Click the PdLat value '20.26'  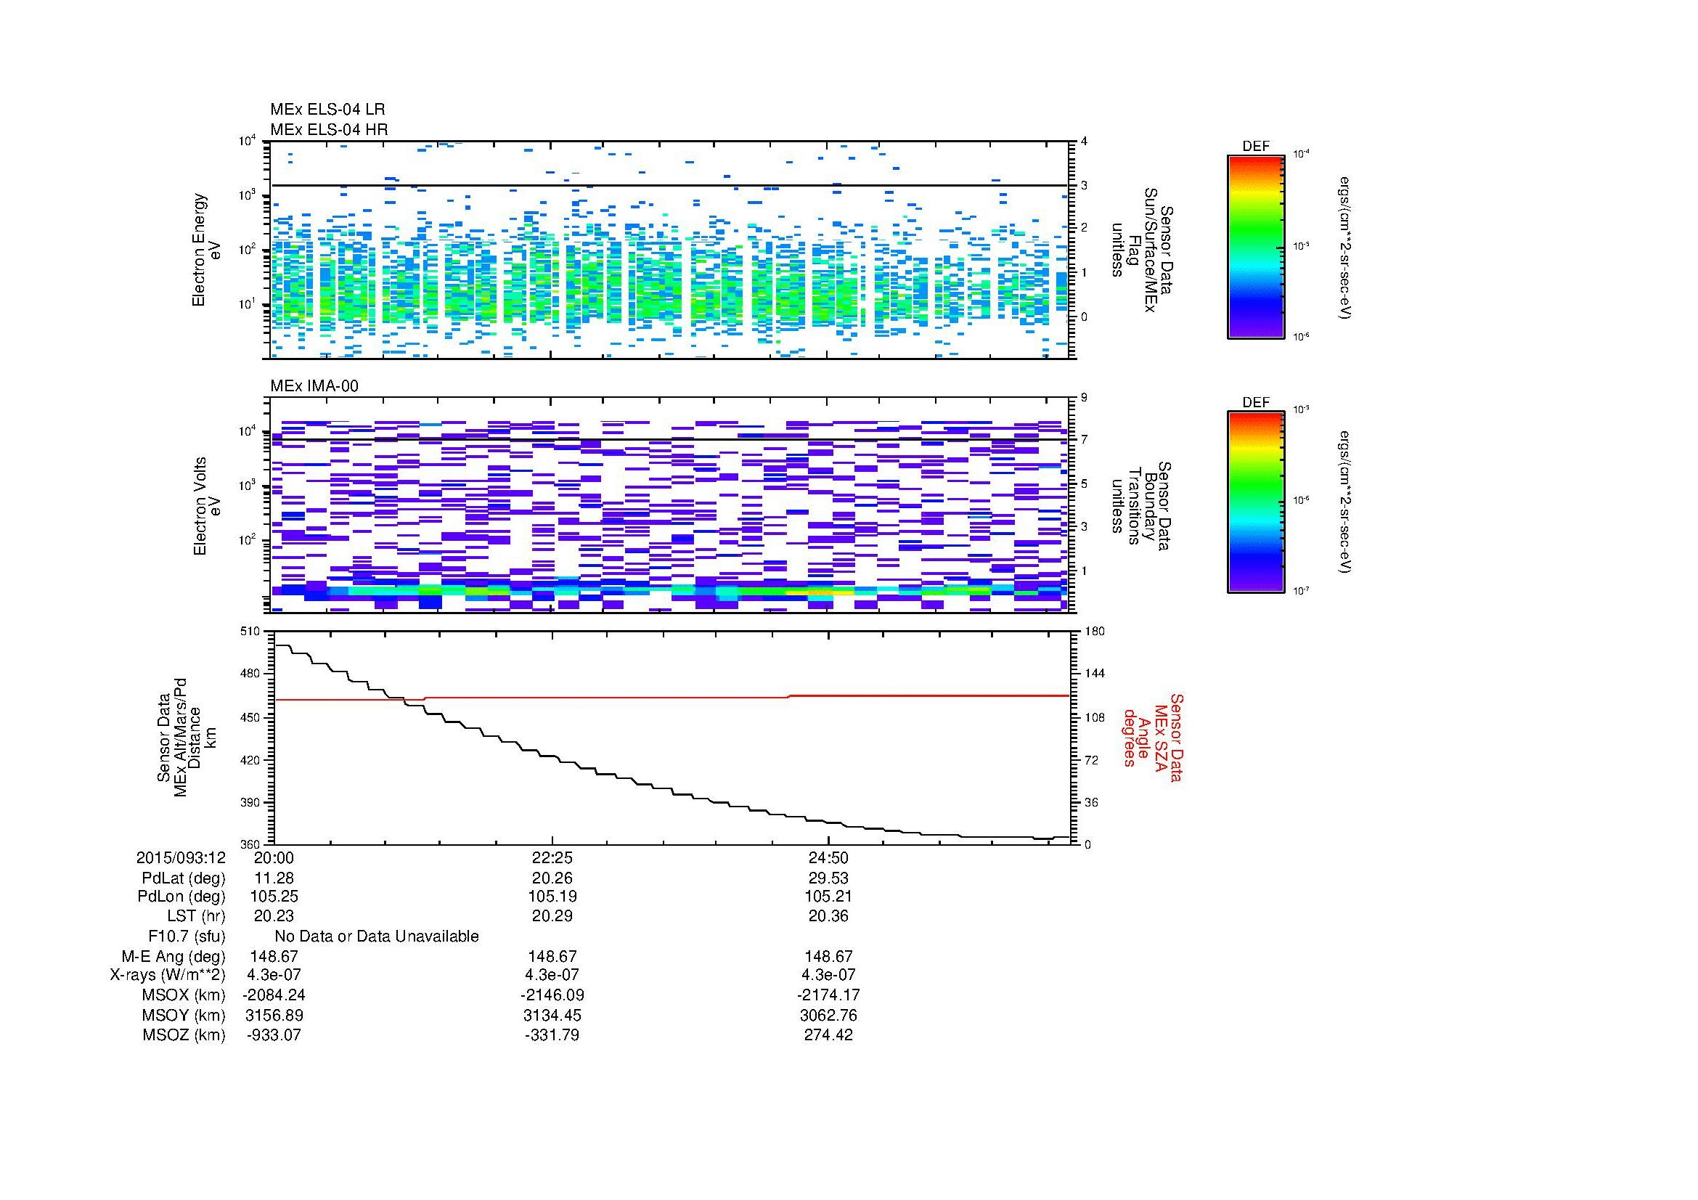[x=552, y=878]
